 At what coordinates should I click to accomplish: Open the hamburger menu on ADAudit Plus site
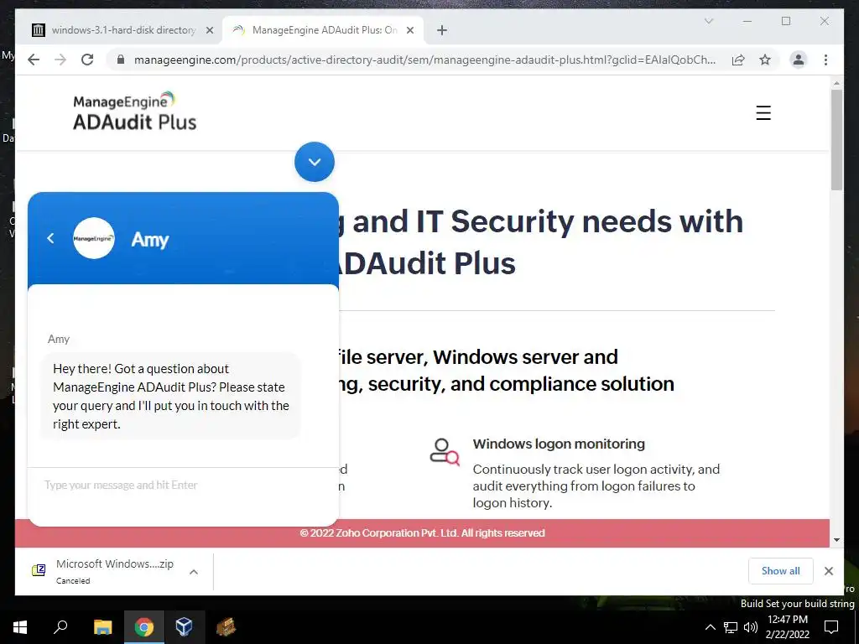pos(763,113)
